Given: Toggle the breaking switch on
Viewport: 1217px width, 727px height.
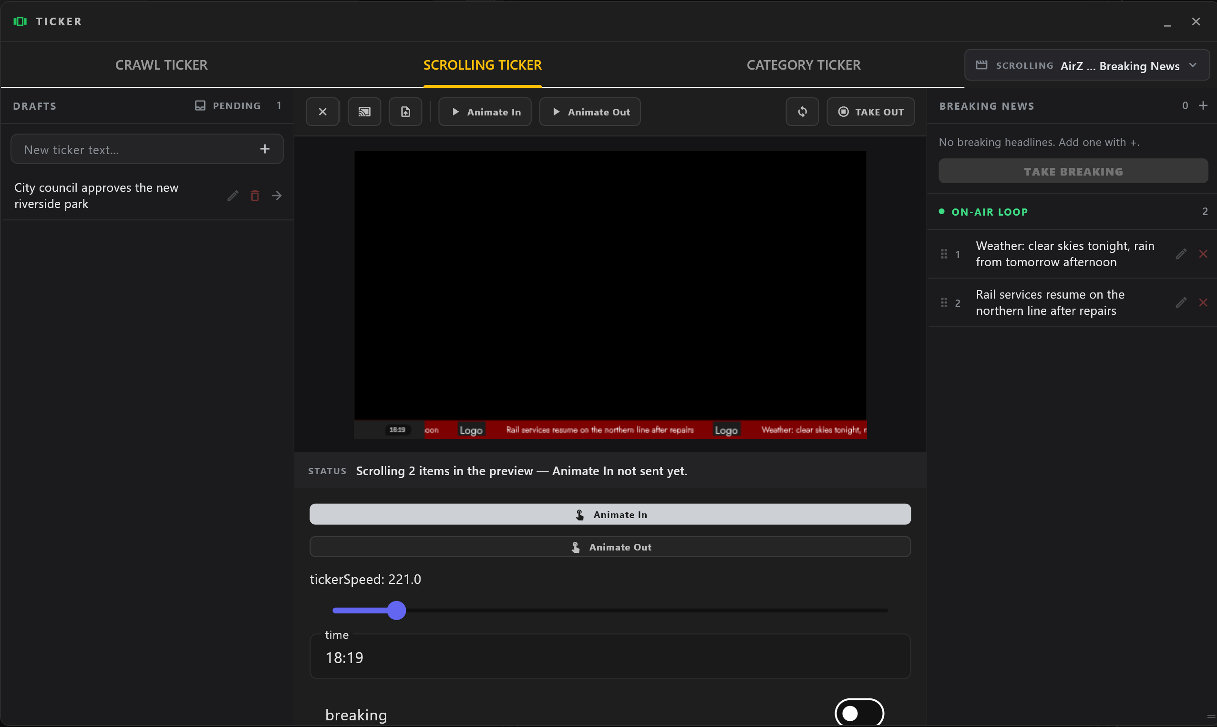Looking at the screenshot, I should [859, 713].
